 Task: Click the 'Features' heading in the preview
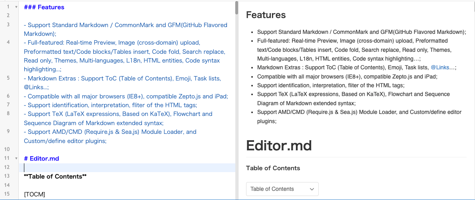pyautogui.click(x=266, y=15)
